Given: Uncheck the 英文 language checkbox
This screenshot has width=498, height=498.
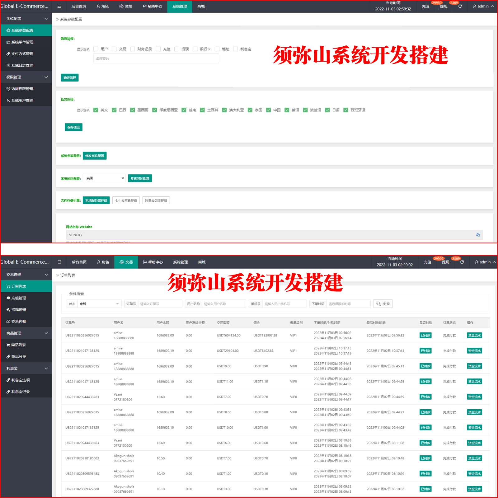Looking at the screenshot, I should coord(96,110).
